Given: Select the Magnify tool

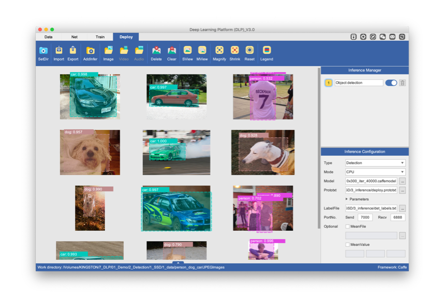Looking at the screenshot, I should tap(219, 51).
